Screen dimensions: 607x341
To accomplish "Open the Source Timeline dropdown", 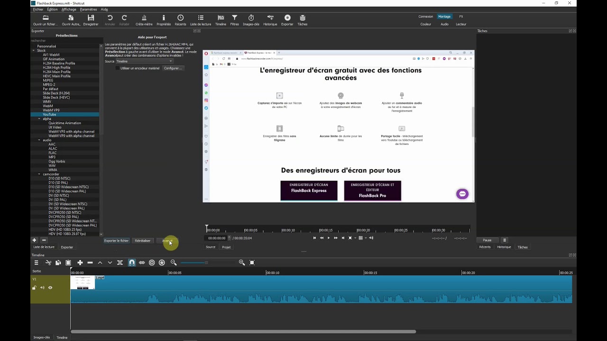I will [x=145, y=61].
